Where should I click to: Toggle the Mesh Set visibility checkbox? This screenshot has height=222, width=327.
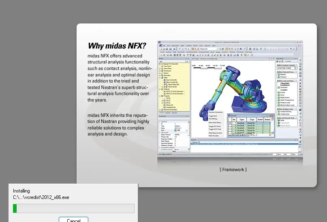pos(165,87)
